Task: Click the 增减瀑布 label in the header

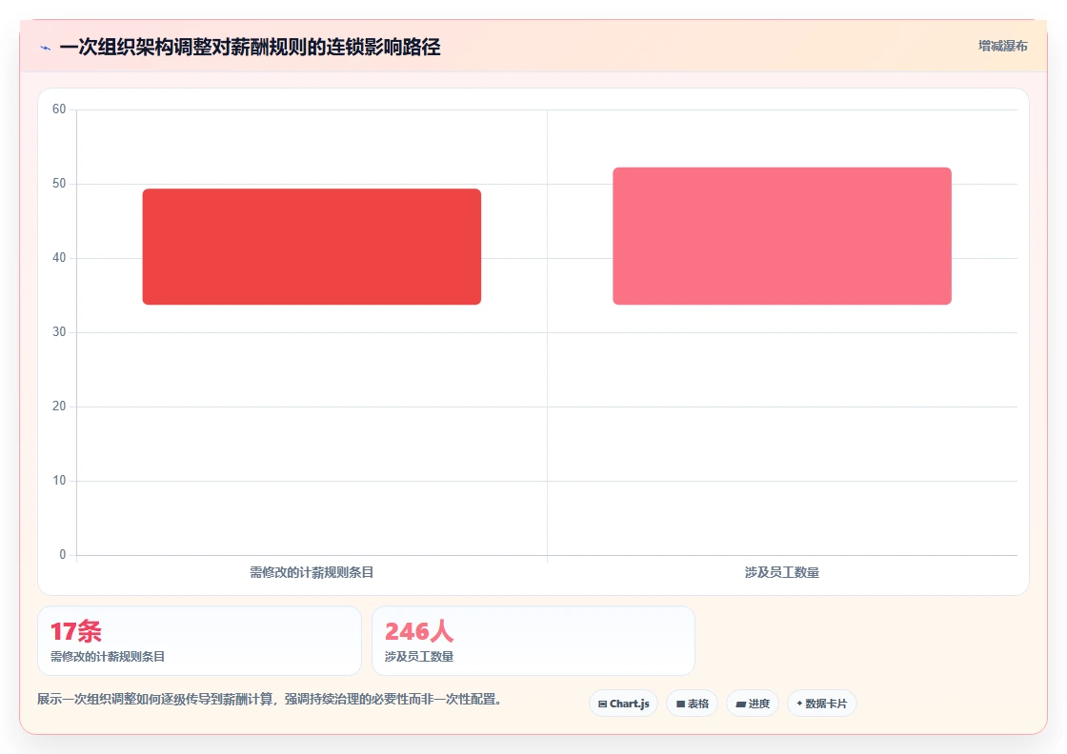Action: [1002, 47]
